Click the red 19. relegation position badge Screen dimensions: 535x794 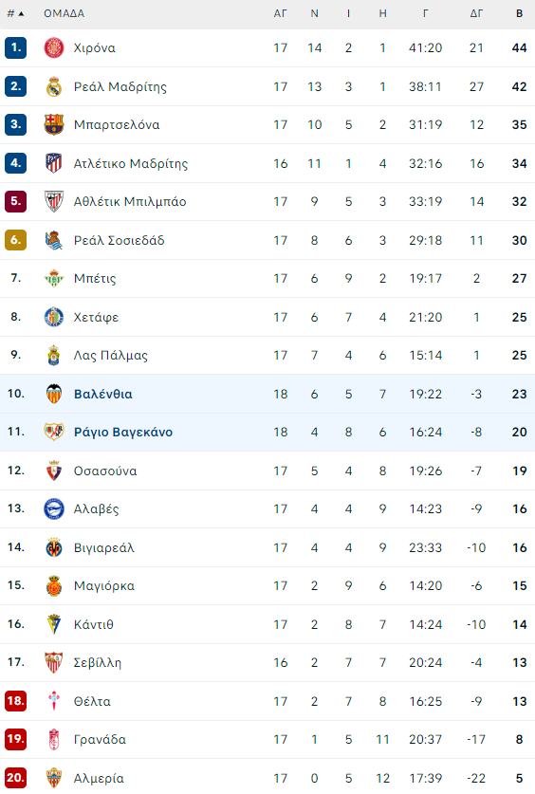[16, 739]
